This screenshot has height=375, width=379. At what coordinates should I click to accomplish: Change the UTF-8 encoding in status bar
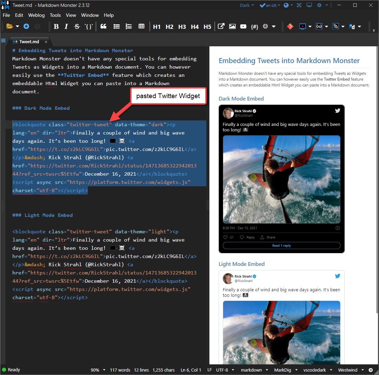225,370
